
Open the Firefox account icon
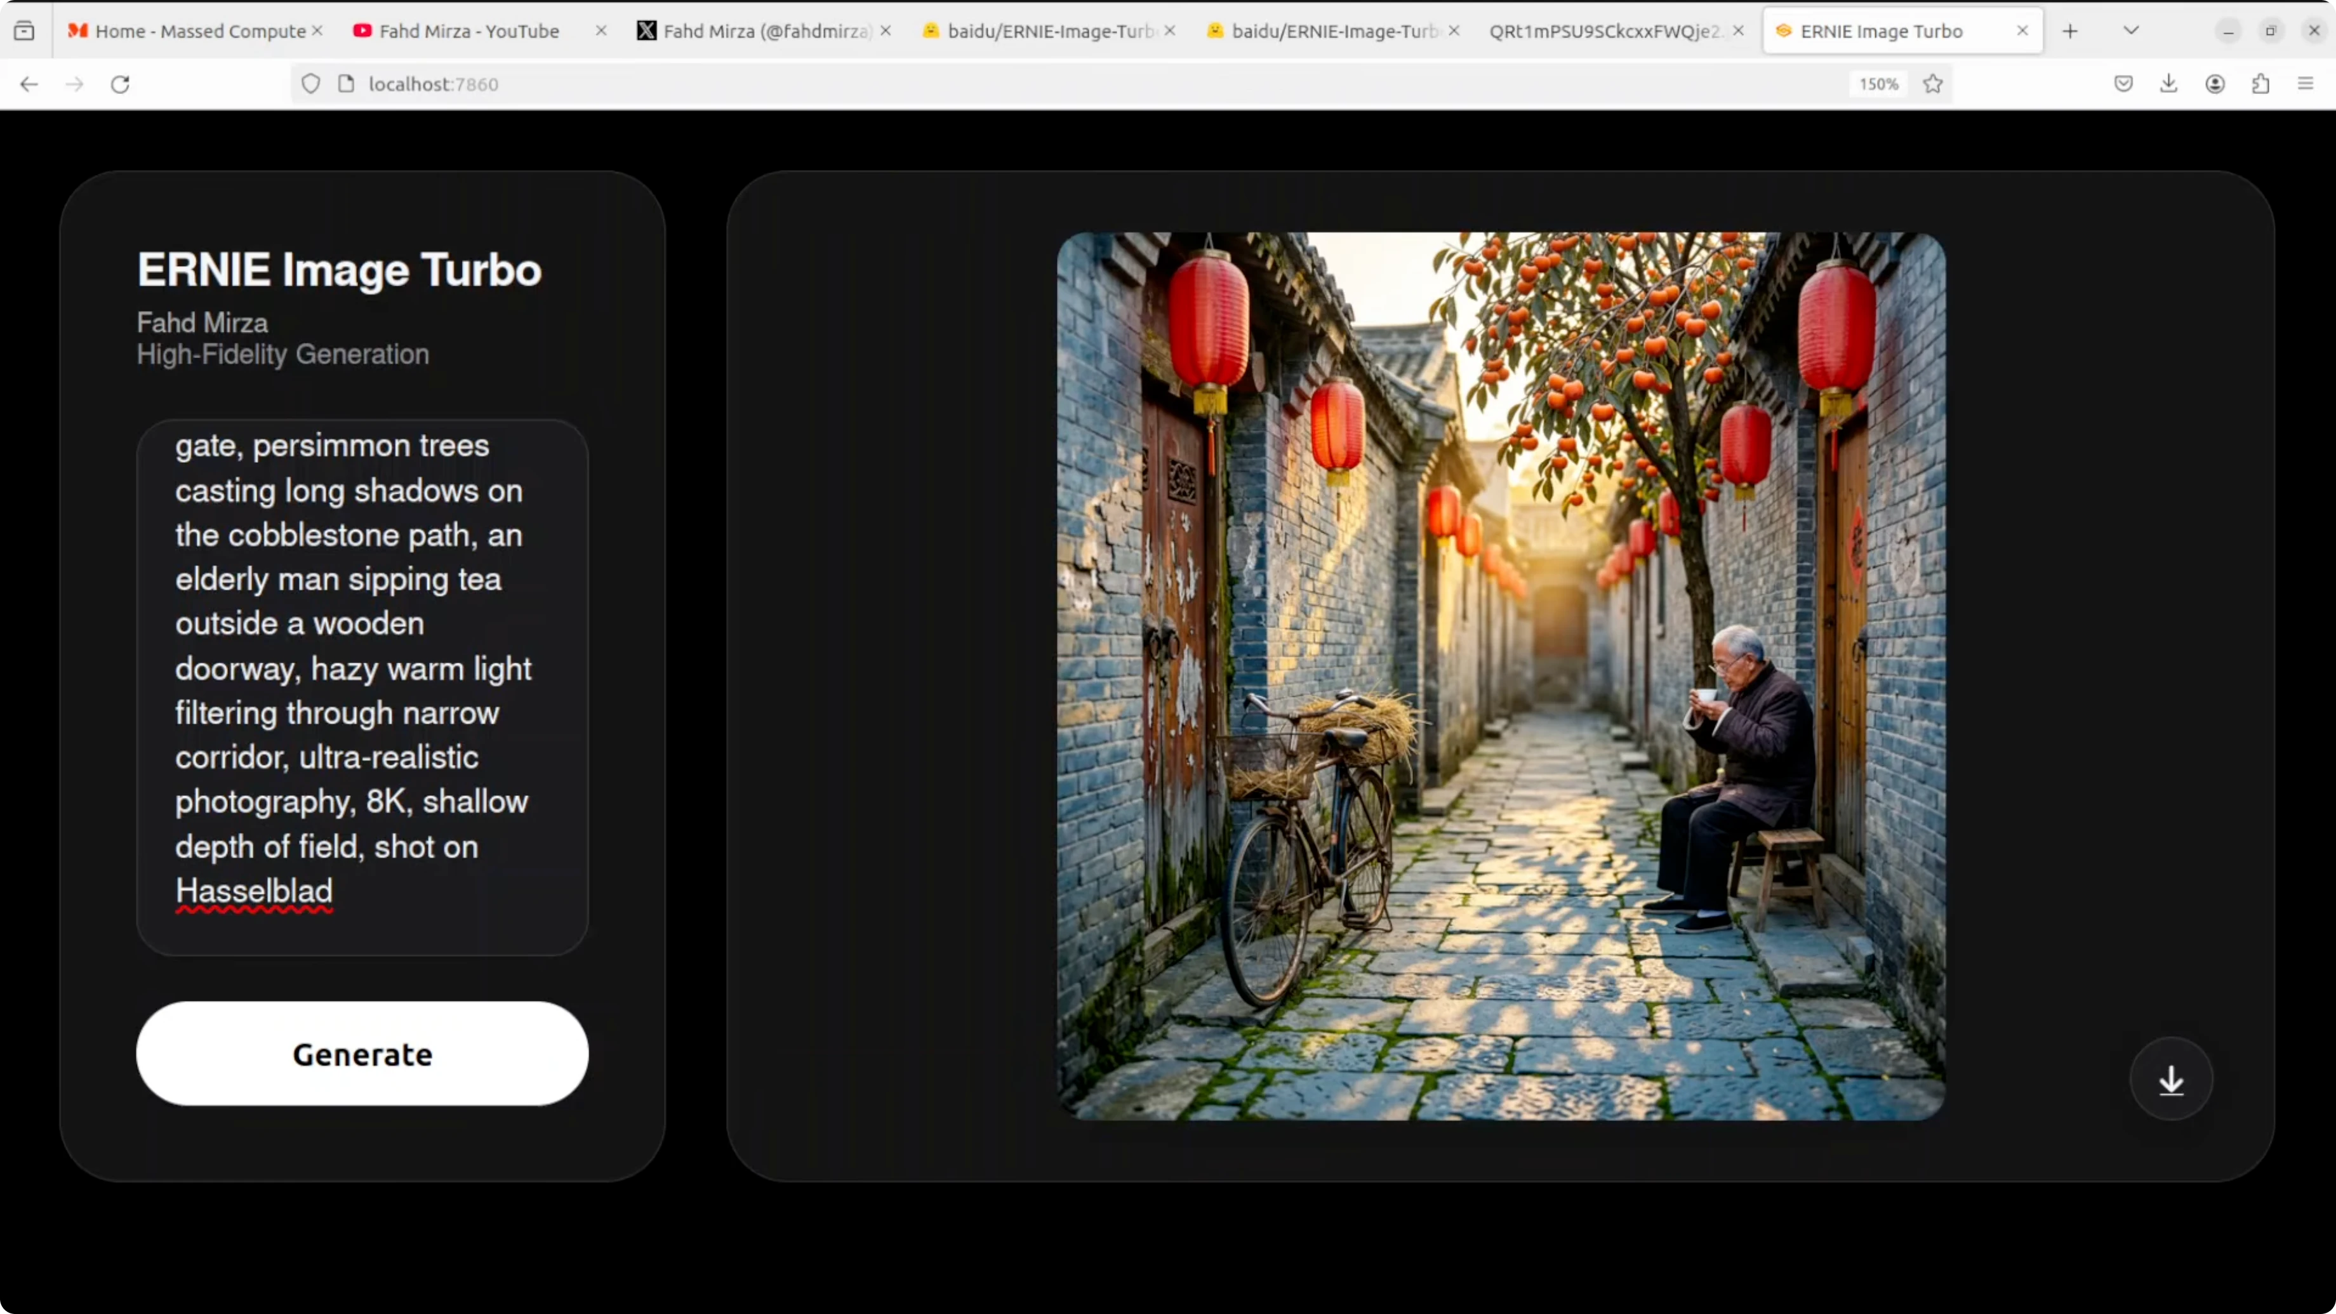(x=2215, y=84)
